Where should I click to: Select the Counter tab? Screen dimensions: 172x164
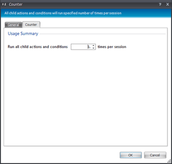point(31,25)
